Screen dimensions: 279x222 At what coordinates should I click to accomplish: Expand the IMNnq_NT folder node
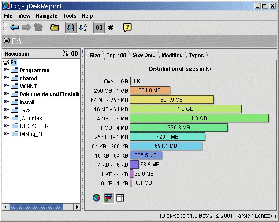click(7, 133)
